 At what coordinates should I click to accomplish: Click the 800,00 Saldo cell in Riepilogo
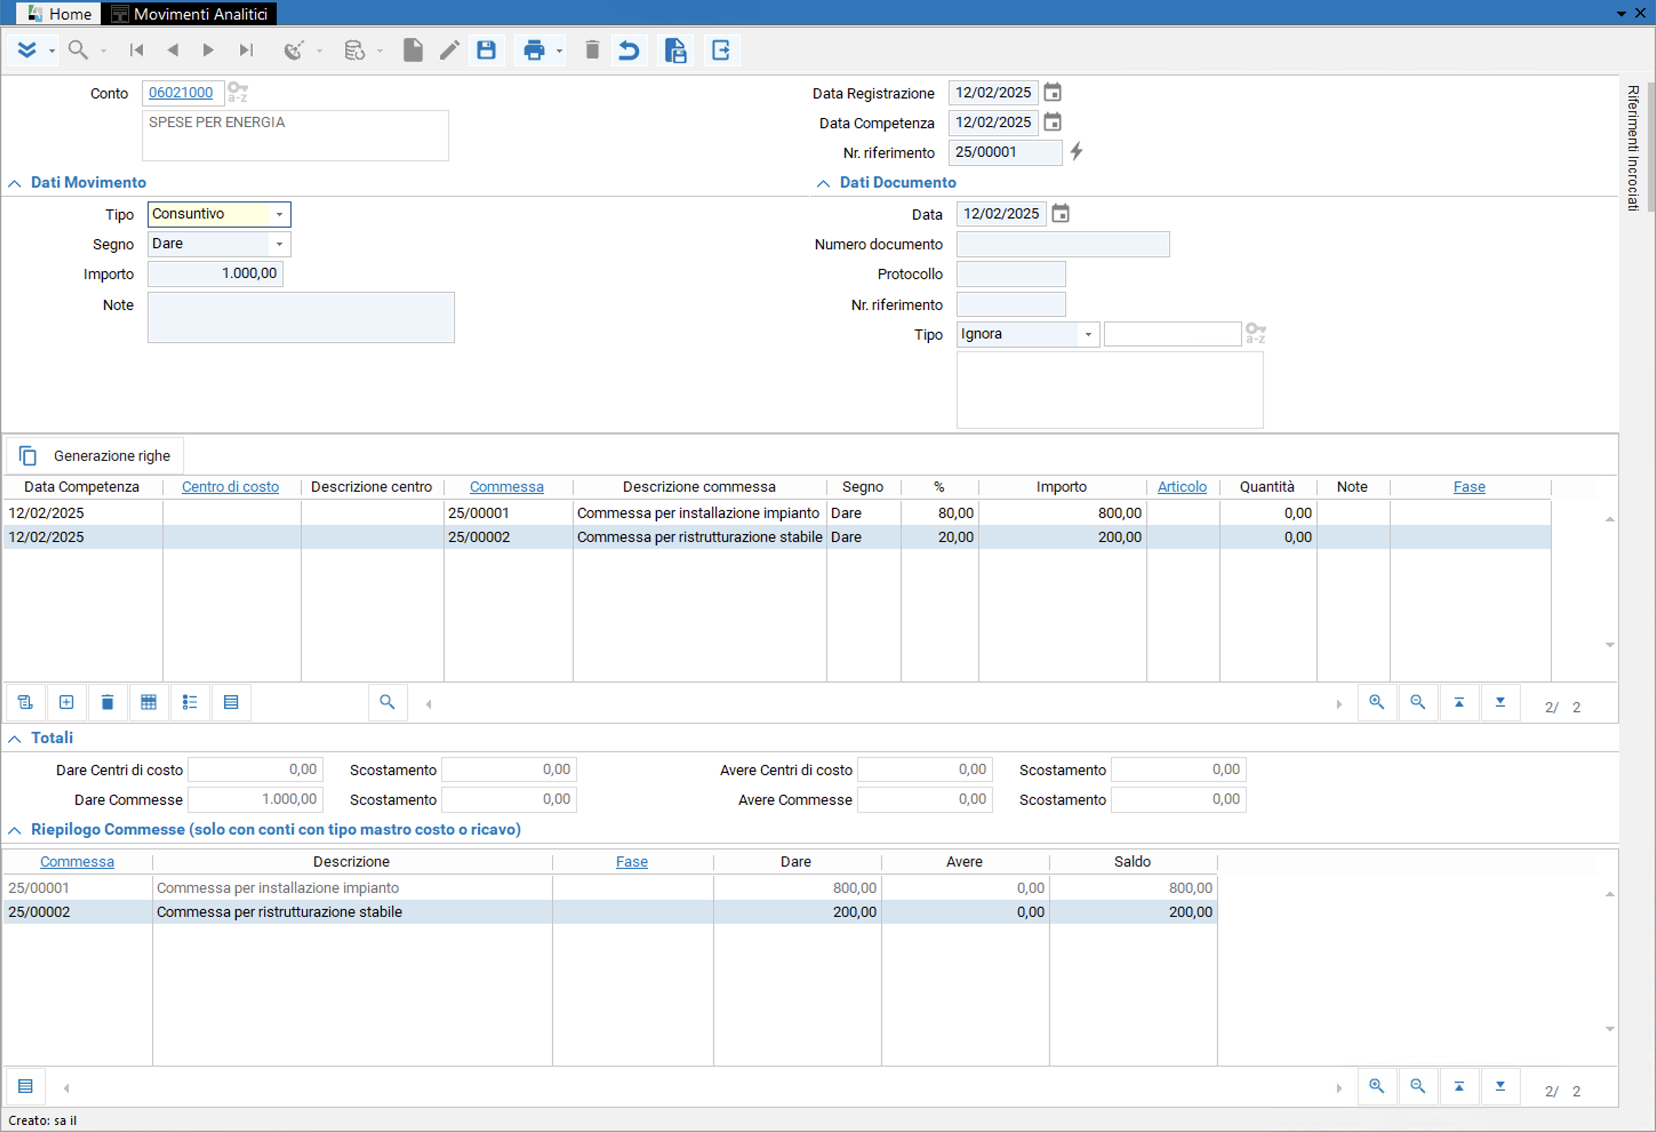point(1133,888)
